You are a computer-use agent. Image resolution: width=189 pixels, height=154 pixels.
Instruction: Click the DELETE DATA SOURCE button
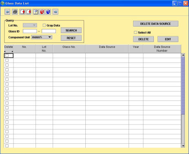[156, 24]
